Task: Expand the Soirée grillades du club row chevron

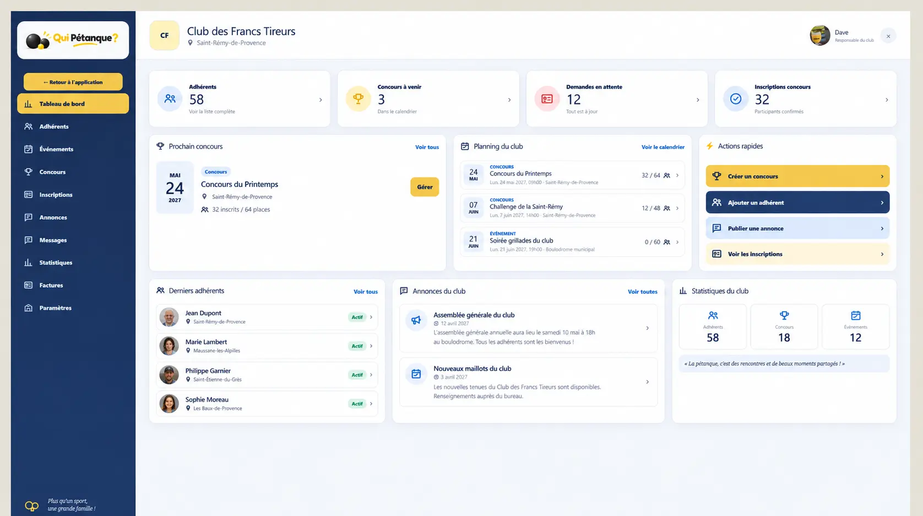Action: 677,242
